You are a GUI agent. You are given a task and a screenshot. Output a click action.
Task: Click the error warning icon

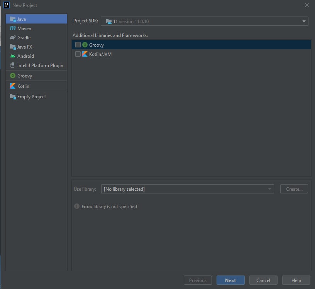(77, 206)
